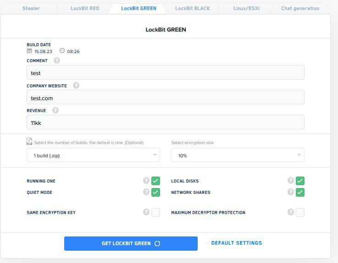The height and width of the screenshot is (263, 338).
Task: Show help for Local Disks option
Action: tap(291, 180)
